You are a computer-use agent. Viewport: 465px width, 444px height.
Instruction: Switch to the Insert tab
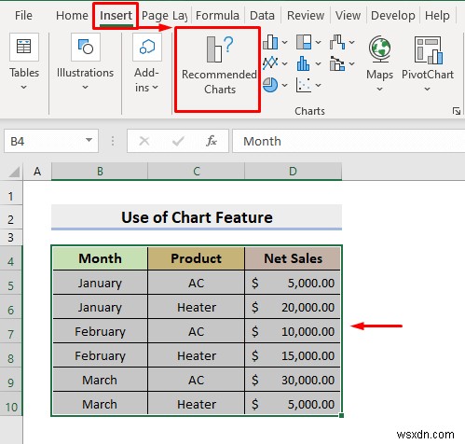116,16
